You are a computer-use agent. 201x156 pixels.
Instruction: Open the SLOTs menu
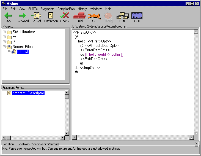[33, 9]
